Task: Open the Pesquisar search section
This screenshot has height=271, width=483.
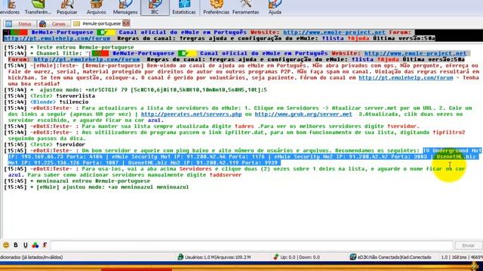Action: (x=67, y=8)
